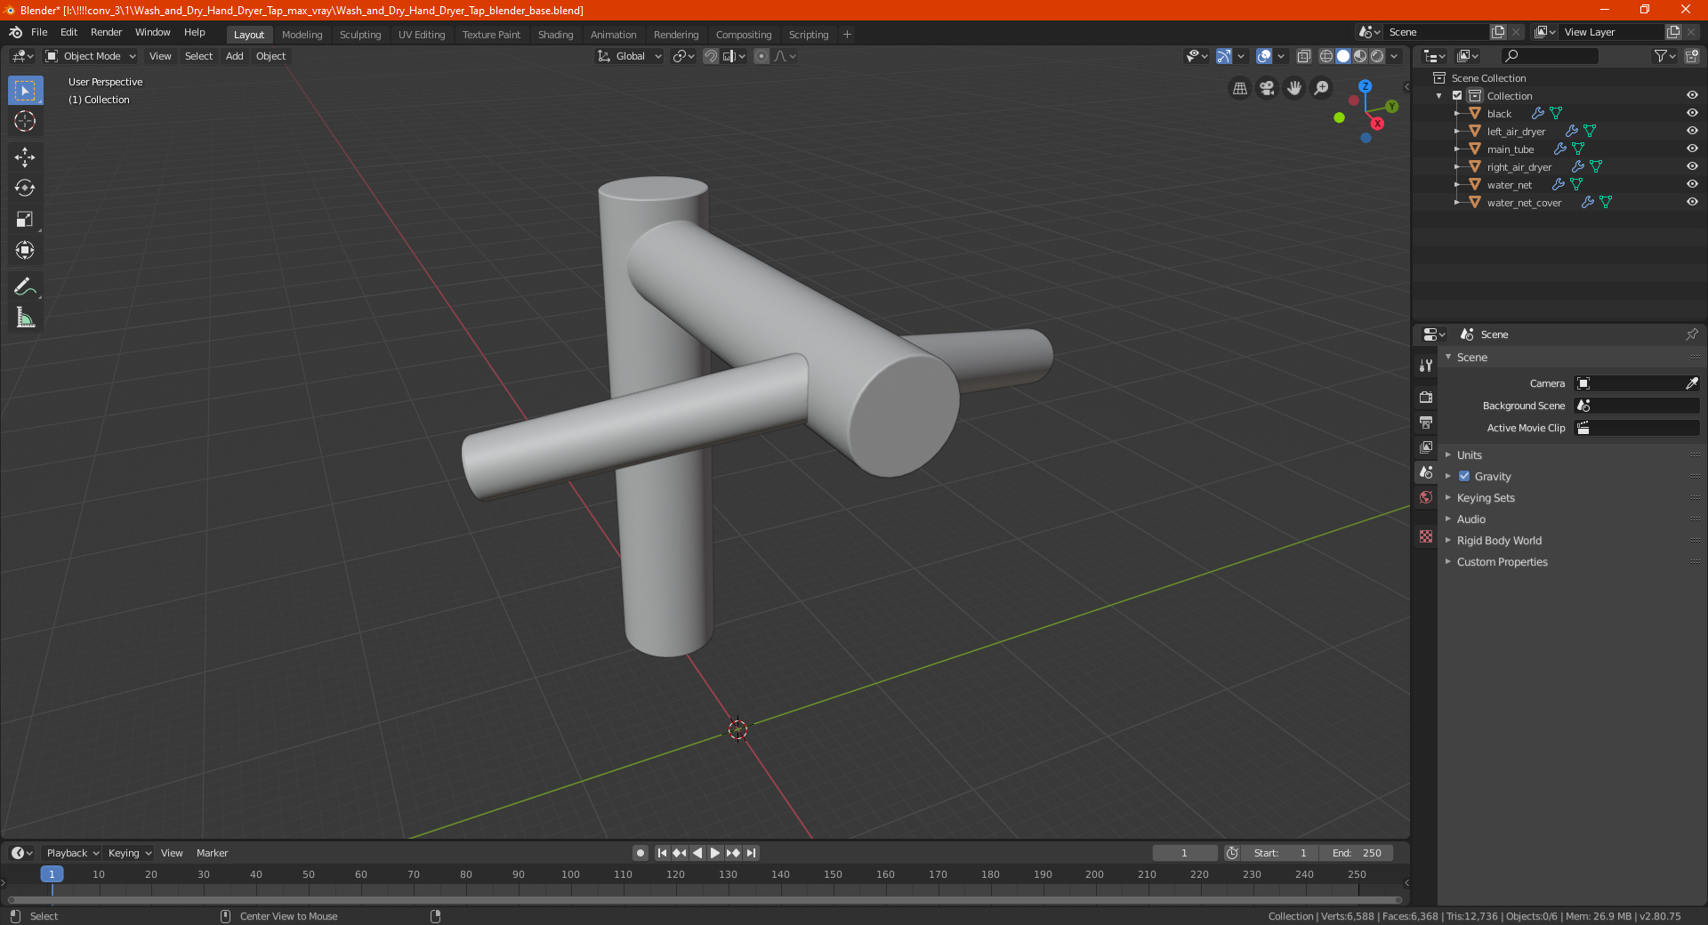Image resolution: width=1708 pixels, height=925 pixels.
Task: Jump to the timeline end frame
Action: click(752, 853)
